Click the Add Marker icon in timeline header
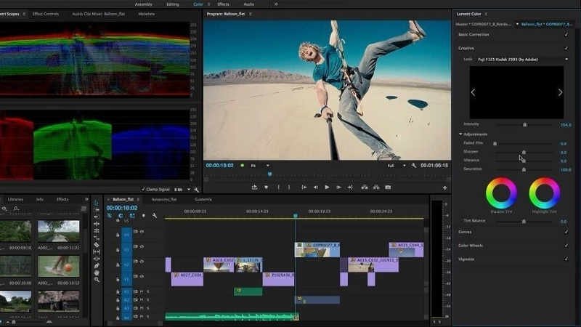 [x=143, y=215]
